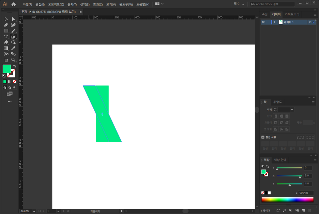319x214 pixels.
Task: Go to the Home screen icon
Action: [x=14, y=4]
